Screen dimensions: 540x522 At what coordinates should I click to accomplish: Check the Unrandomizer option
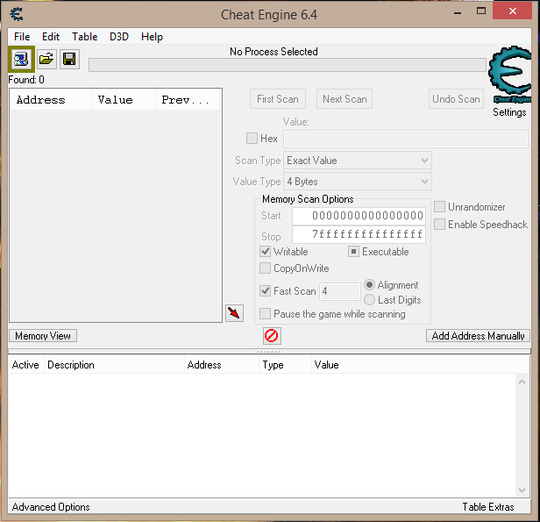click(x=439, y=207)
